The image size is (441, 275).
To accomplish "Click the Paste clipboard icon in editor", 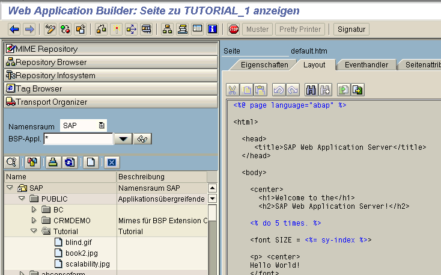I will click(260, 90).
